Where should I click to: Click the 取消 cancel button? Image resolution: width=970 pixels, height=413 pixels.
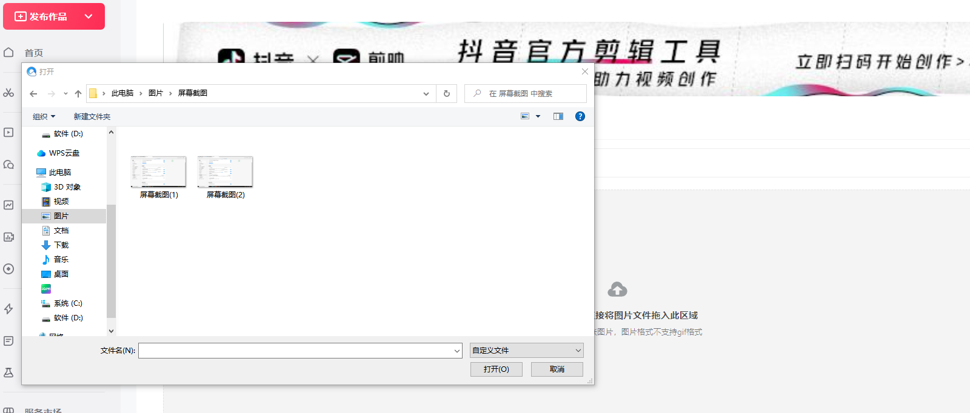557,369
